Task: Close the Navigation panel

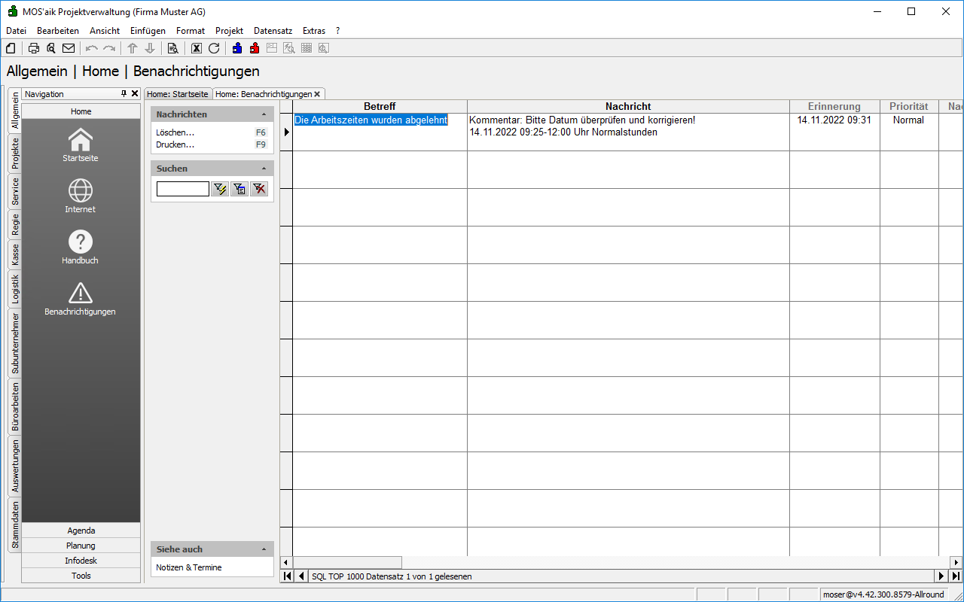Action: (135, 93)
